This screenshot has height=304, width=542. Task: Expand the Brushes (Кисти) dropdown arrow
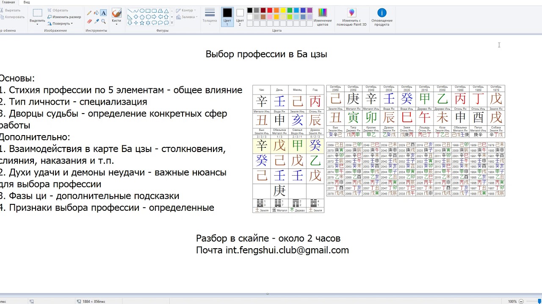(x=116, y=24)
